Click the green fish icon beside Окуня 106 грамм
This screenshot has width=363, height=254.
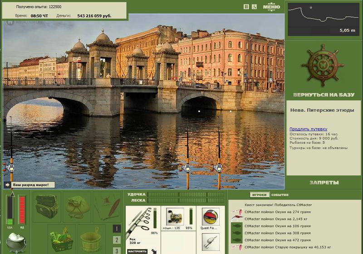click(x=236, y=226)
